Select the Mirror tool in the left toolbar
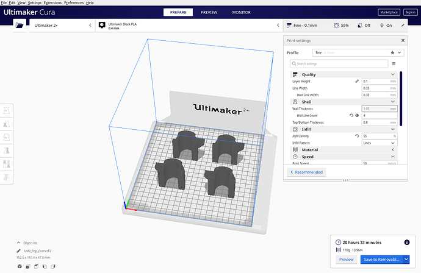Image resolution: width=421 pixels, height=273 pixels. (7, 151)
